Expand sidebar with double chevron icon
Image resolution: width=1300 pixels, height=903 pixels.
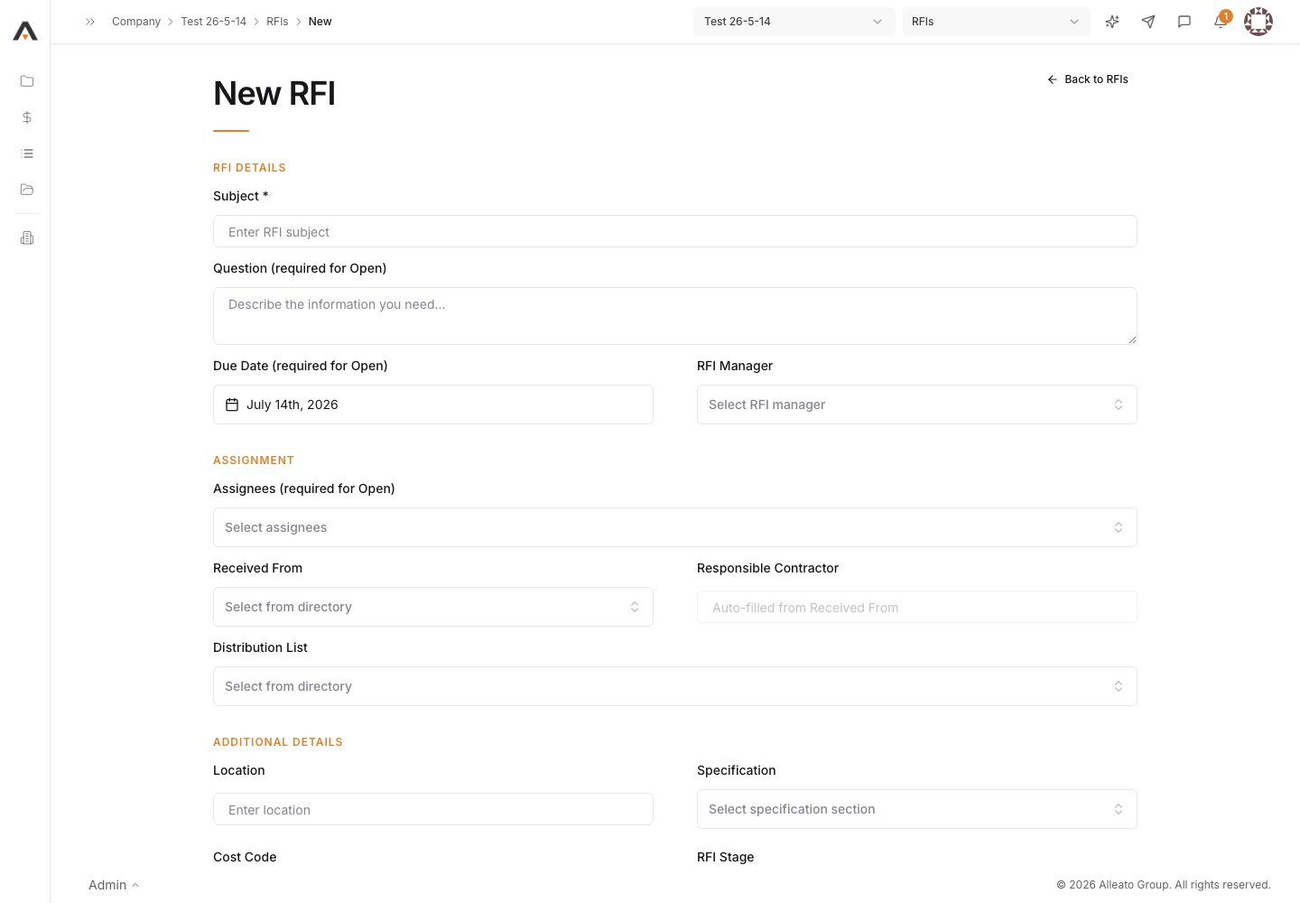[90, 22]
